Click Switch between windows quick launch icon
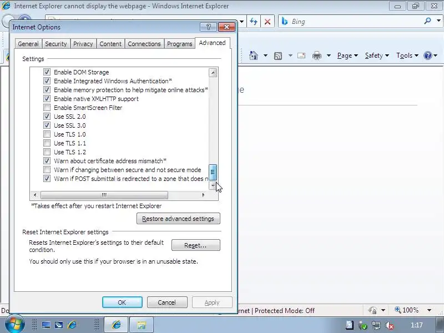This screenshot has height=333, width=444. click(59, 325)
